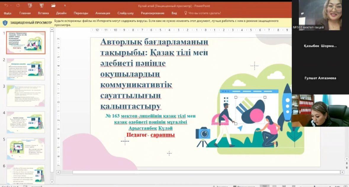This screenshot has width=349, height=187.
Task: Open the undo history dropdown arrow
Action: pos(11,6)
